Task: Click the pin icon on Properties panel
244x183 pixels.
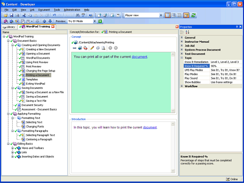Action: [x=237, y=27]
